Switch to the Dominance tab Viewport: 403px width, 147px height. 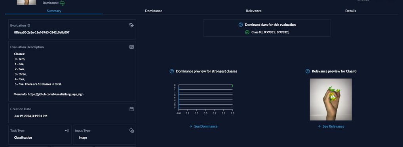[x=154, y=11]
